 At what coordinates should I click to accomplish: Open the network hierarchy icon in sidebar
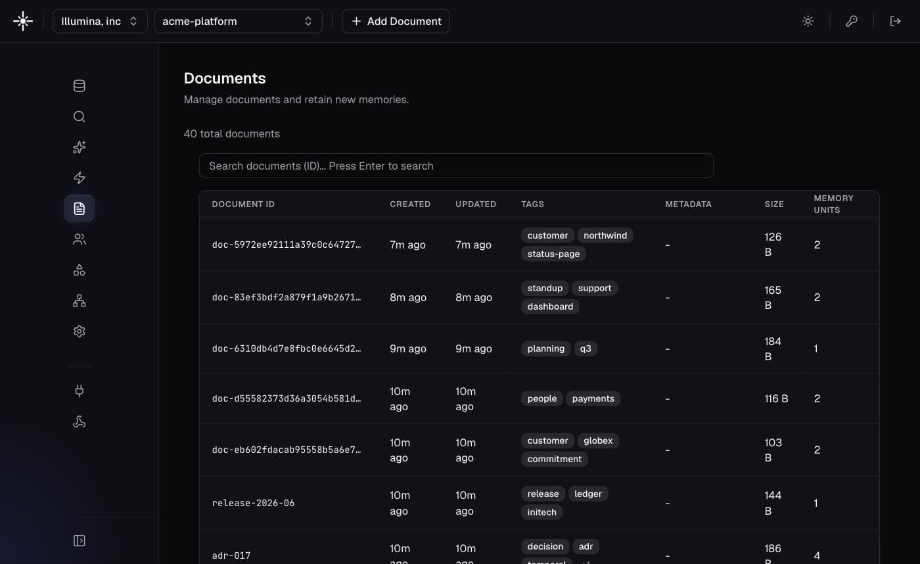tap(80, 301)
